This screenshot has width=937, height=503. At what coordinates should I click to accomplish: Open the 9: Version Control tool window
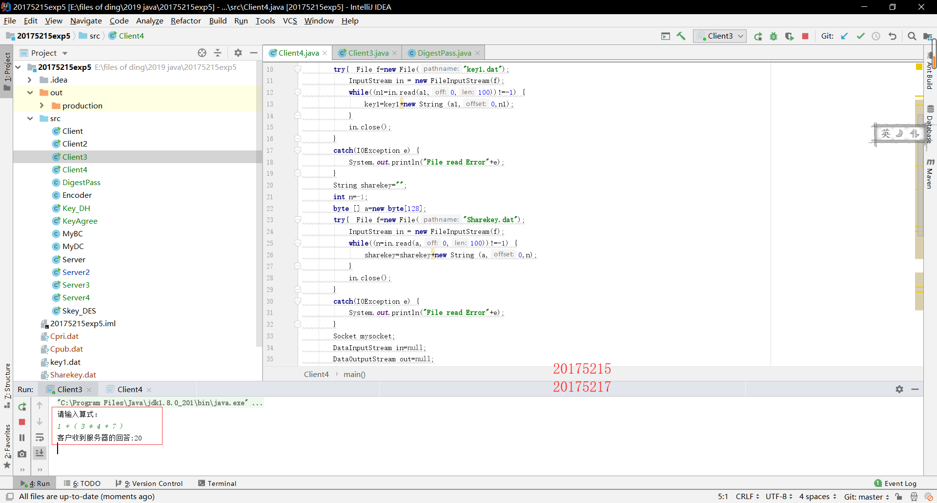point(149,483)
